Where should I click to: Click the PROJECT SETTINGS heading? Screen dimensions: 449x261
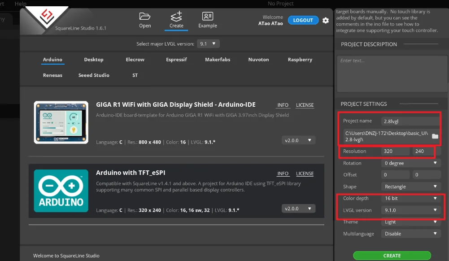click(x=364, y=104)
